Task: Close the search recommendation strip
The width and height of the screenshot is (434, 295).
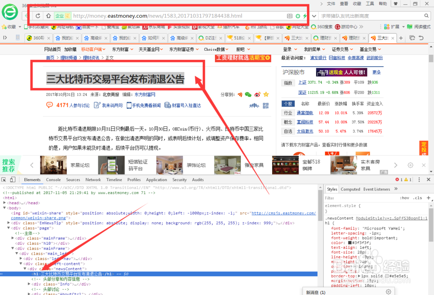Action: click(424, 165)
